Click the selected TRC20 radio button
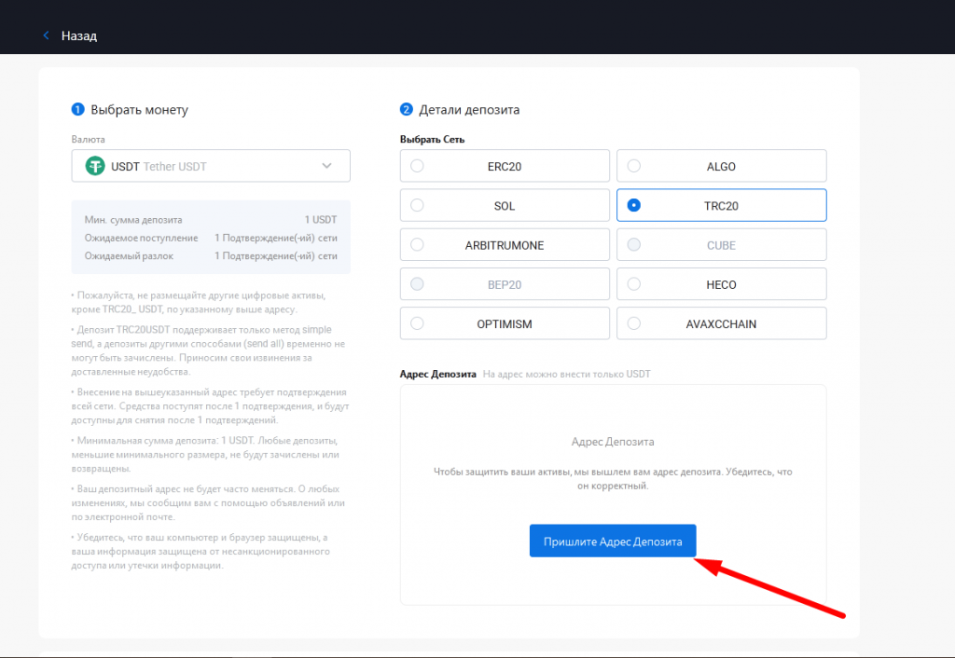This screenshot has height=658, width=955. point(635,205)
